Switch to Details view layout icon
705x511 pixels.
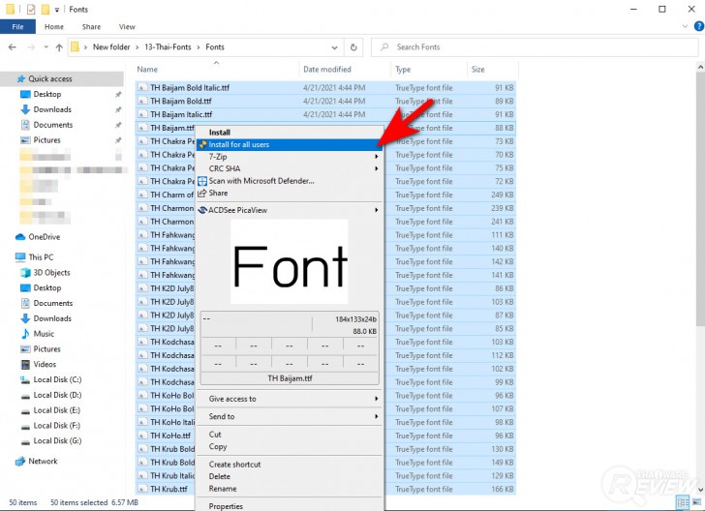pyautogui.click(x=683, y=502)
